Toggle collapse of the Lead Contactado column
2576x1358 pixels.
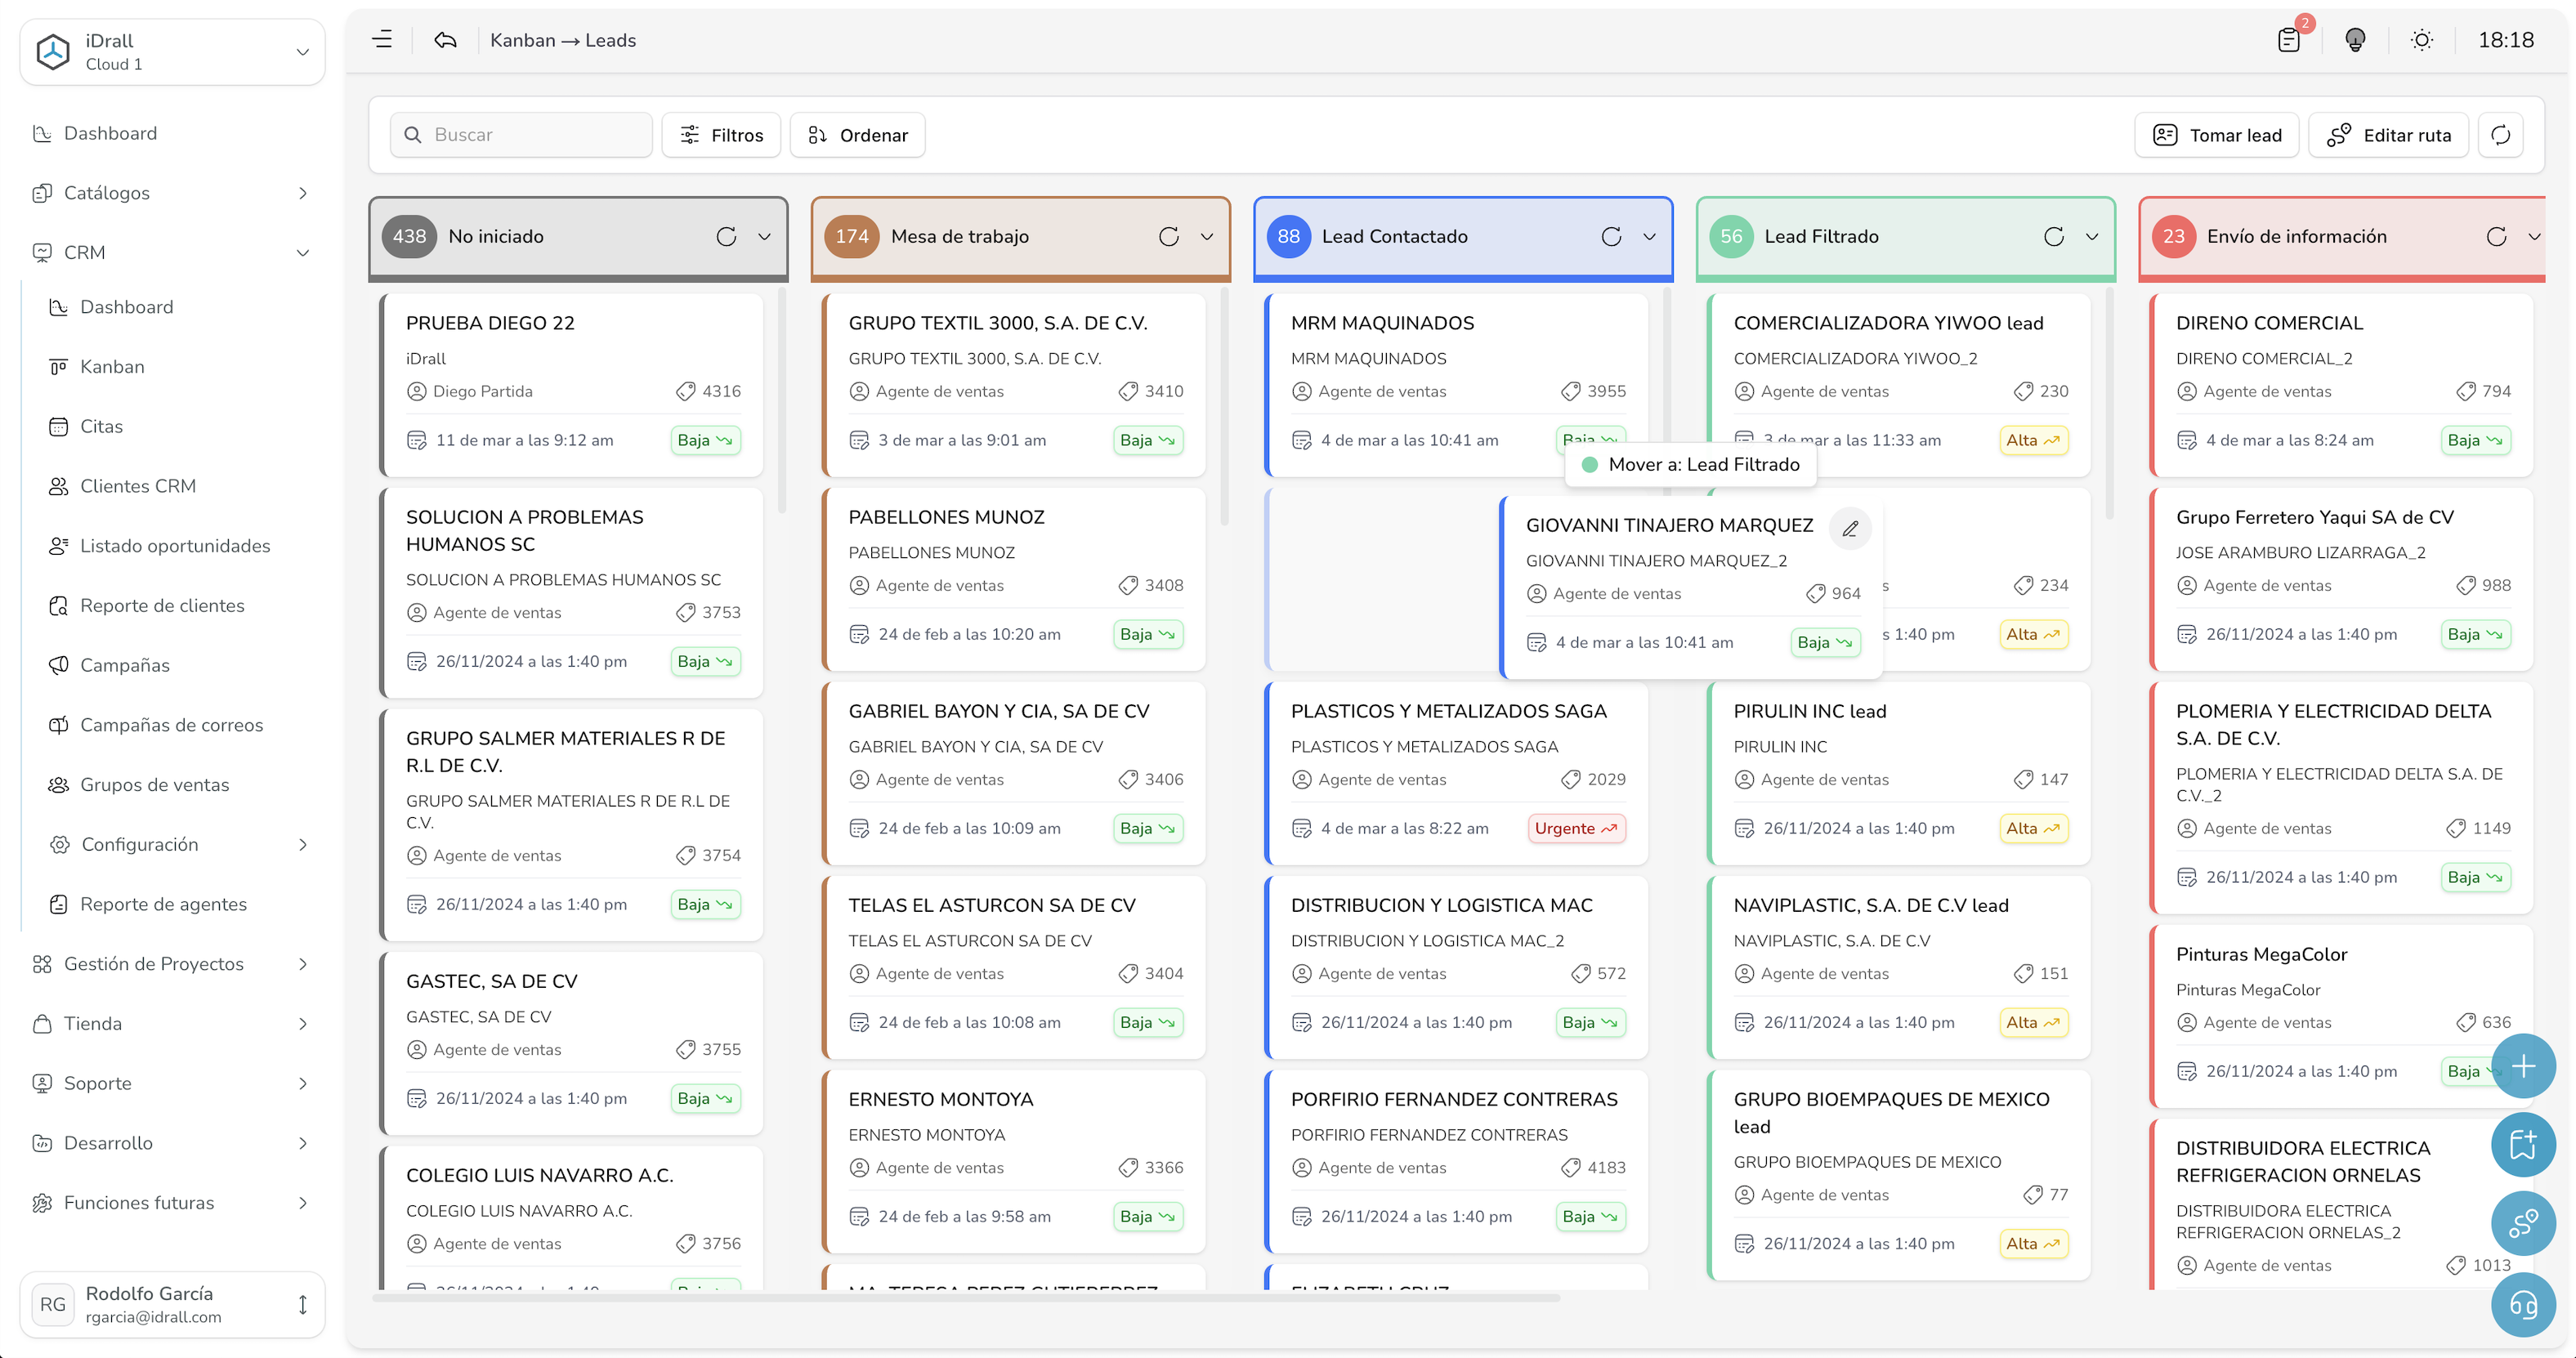coord(1649,237)
